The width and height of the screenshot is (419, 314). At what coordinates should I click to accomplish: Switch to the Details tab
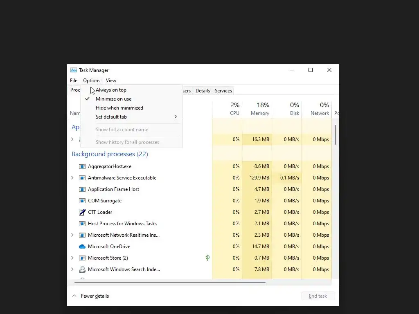(x=203, y=91)
